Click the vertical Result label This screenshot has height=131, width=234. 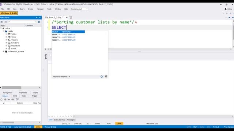click(x=46, y=56)
